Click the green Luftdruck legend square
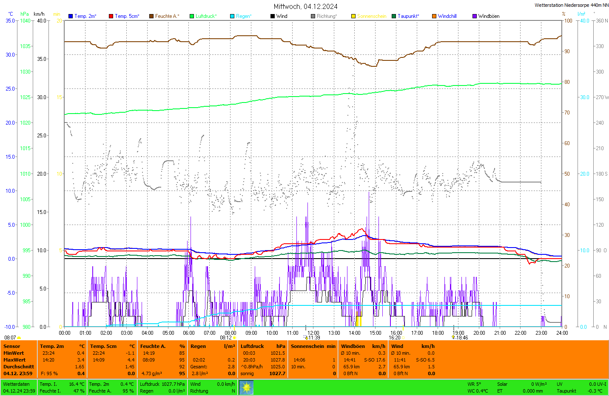This screenshot has width=609, height=396. (192, 16)
